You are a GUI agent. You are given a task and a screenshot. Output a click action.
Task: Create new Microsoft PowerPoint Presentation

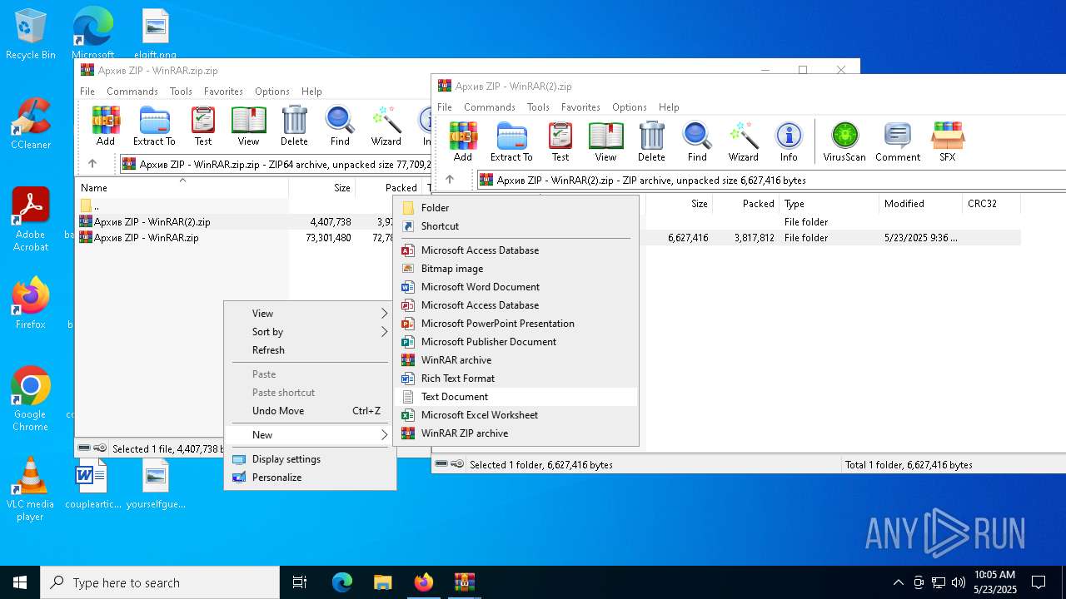coord(516,324)
